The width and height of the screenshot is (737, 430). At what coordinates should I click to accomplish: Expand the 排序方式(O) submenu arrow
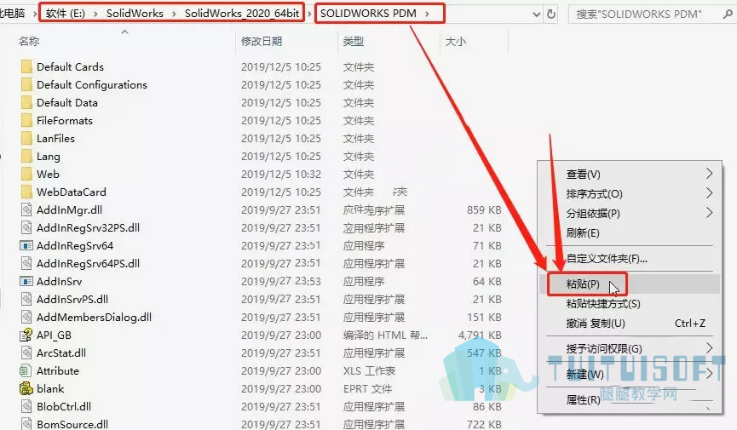pyautogui.click(x=709, y=193)
